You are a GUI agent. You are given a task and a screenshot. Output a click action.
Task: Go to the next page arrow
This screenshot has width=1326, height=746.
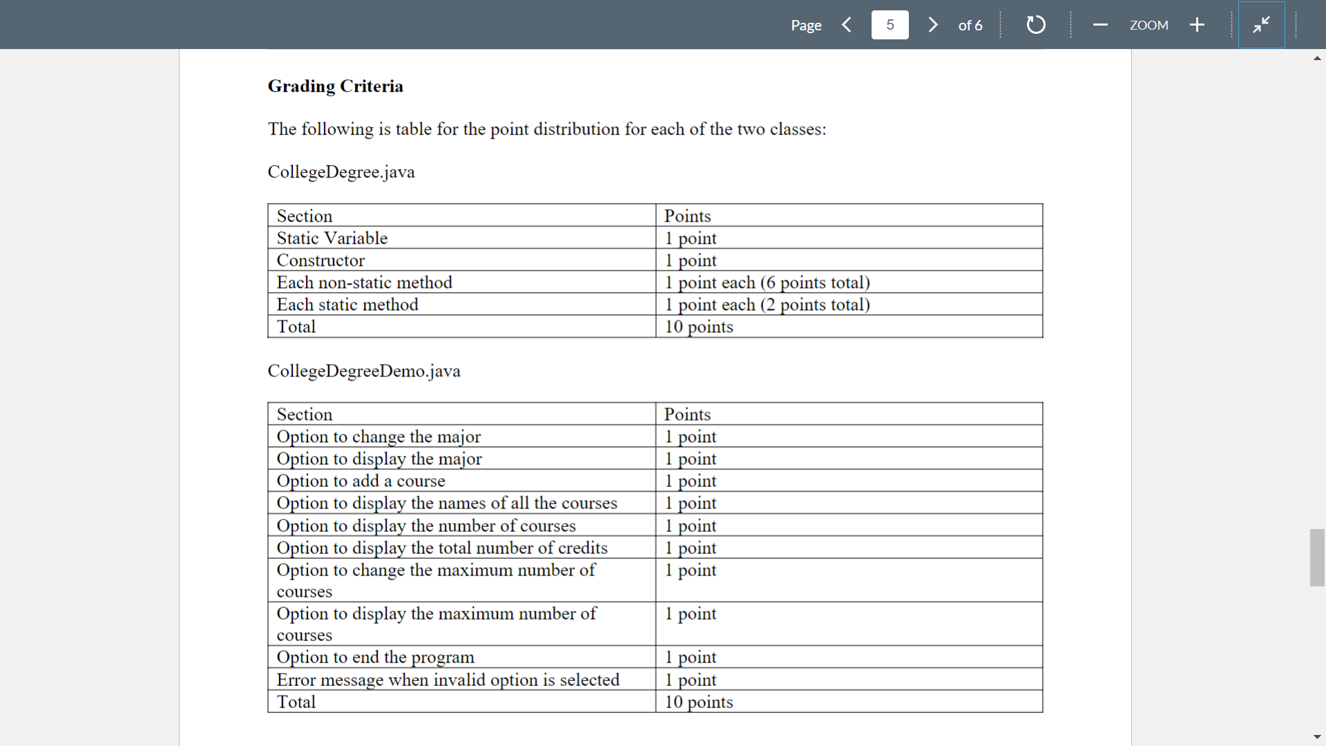click(x=933, y=25)
